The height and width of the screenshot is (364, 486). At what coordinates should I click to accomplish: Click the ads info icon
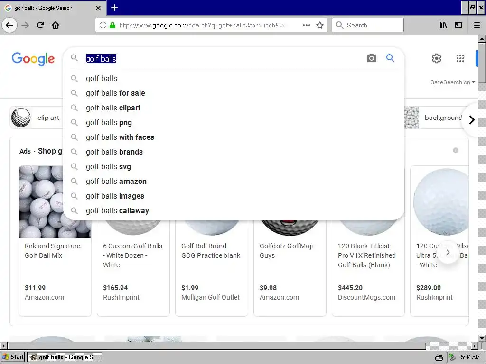455,150
